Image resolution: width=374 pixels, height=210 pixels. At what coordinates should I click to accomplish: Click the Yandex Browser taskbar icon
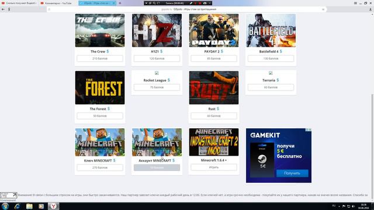[x=53, y=206]
